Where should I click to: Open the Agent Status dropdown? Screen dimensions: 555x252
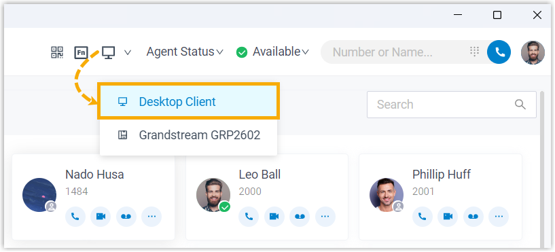[185, 52]
